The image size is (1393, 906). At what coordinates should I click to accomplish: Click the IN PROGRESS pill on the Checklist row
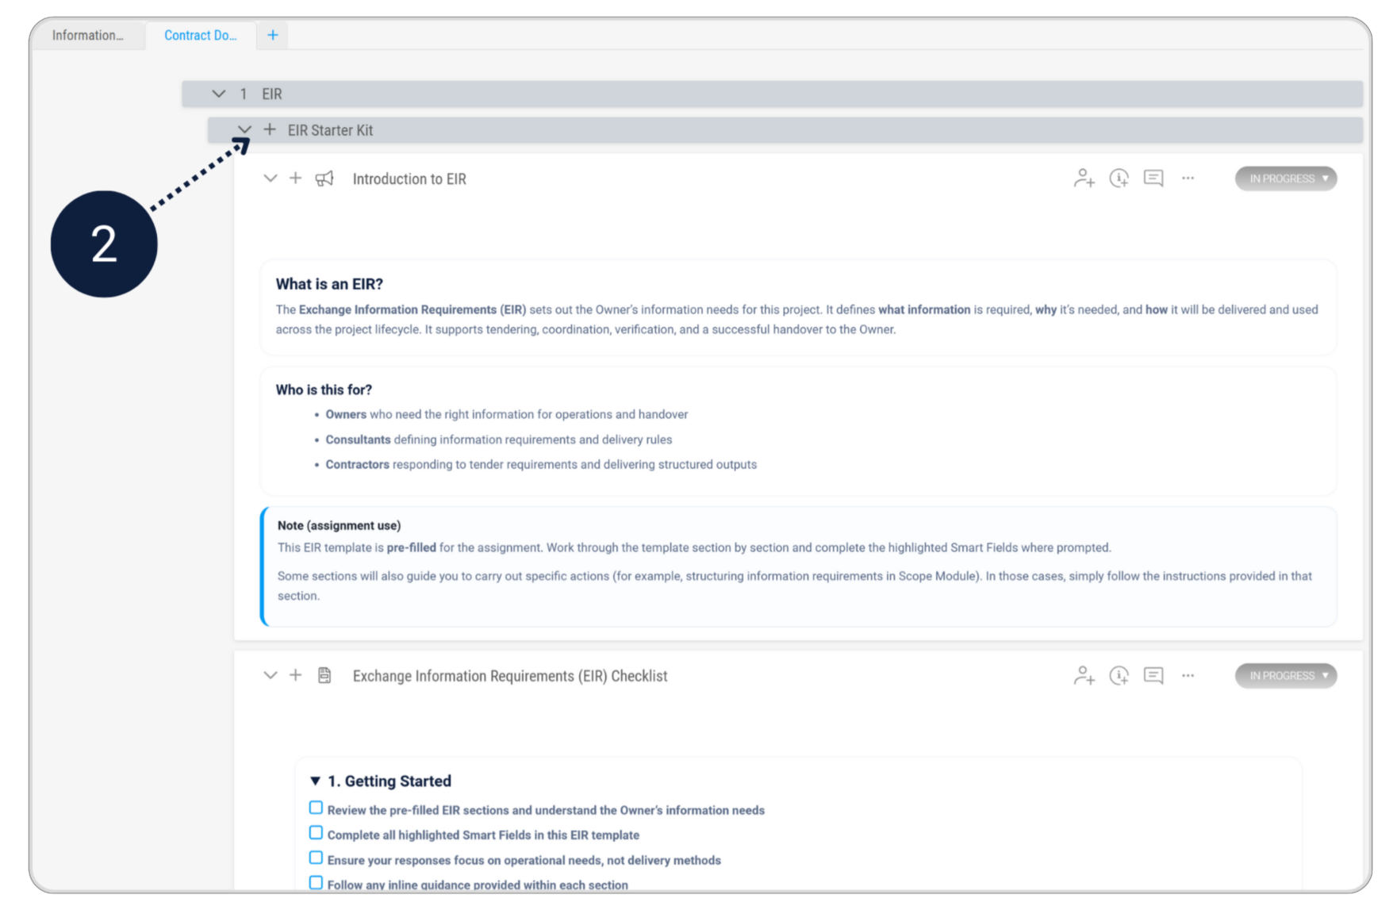coord(1285,675)
